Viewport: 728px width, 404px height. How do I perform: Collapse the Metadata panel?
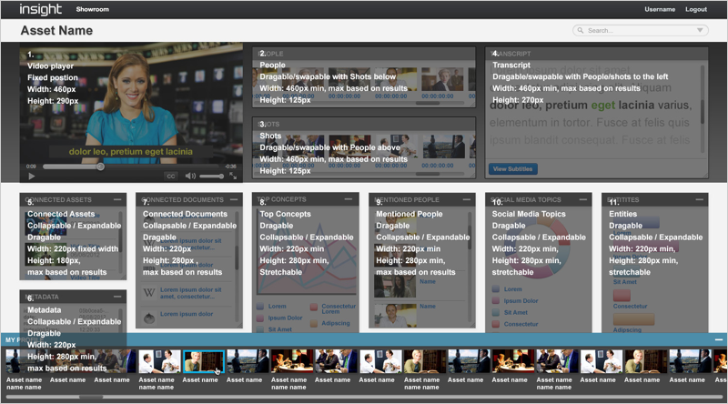click(x=117, y=297)
